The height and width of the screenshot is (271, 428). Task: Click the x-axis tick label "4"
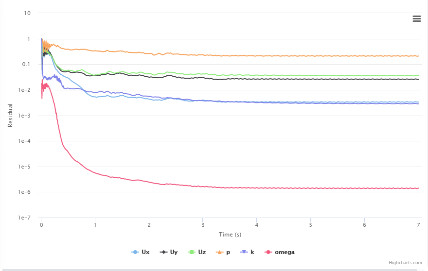256,225
